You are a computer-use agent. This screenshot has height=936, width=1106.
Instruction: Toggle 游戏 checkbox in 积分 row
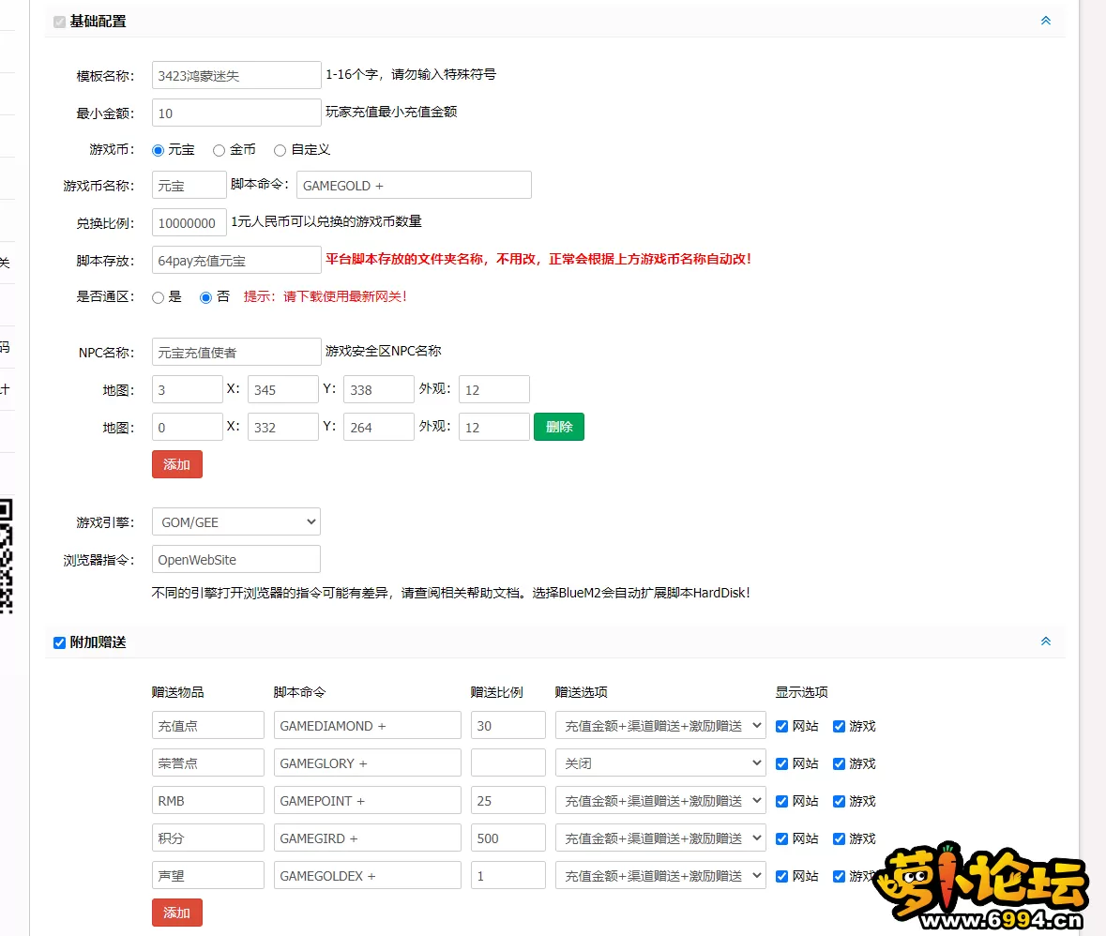point(839,838)
